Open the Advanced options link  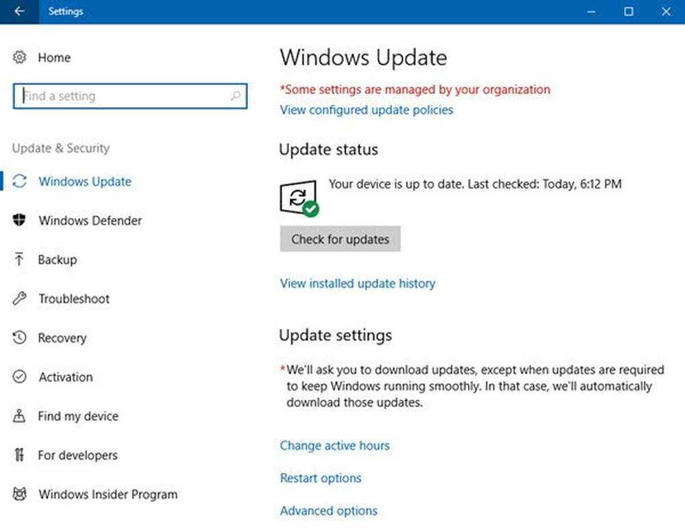pyautogui.click(x=329, y=511)
